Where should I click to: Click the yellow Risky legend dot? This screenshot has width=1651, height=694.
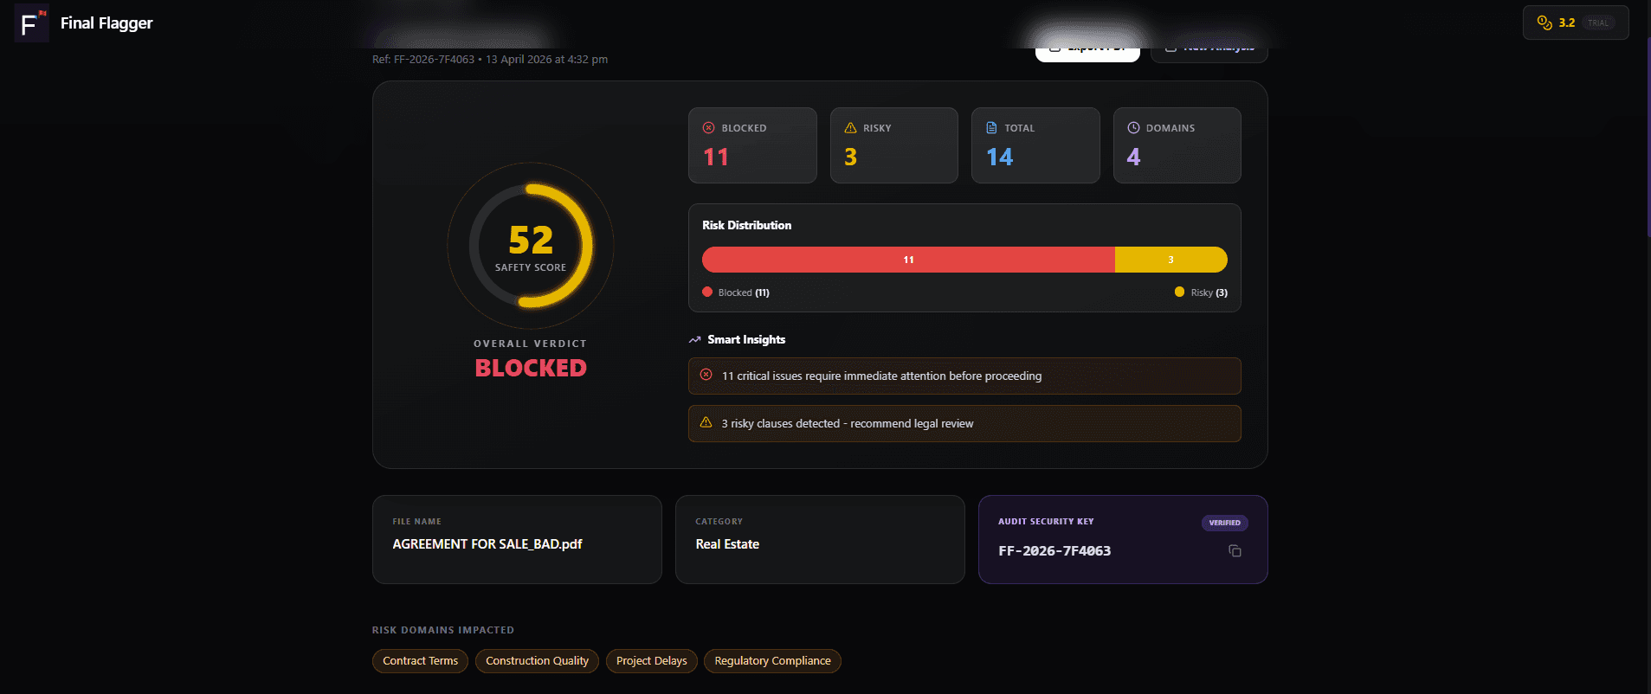click(1179, 292)
